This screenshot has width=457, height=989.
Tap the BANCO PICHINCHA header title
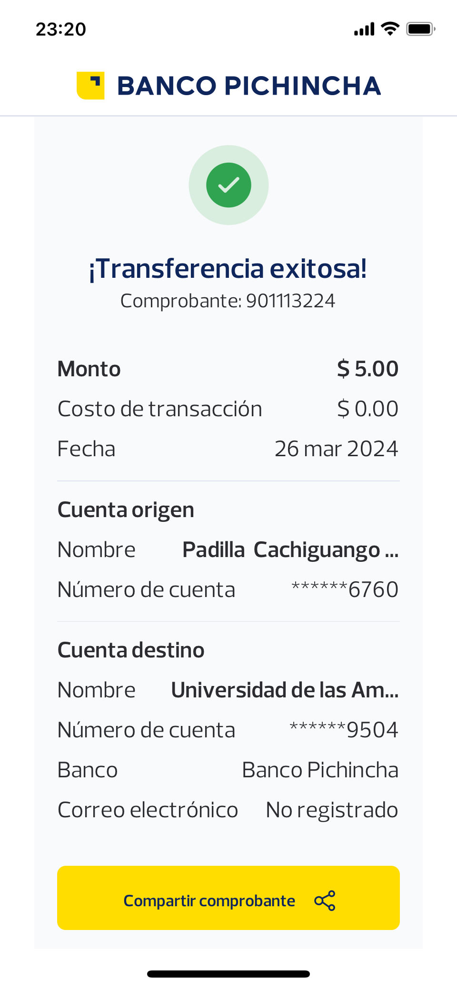point(249,86)
